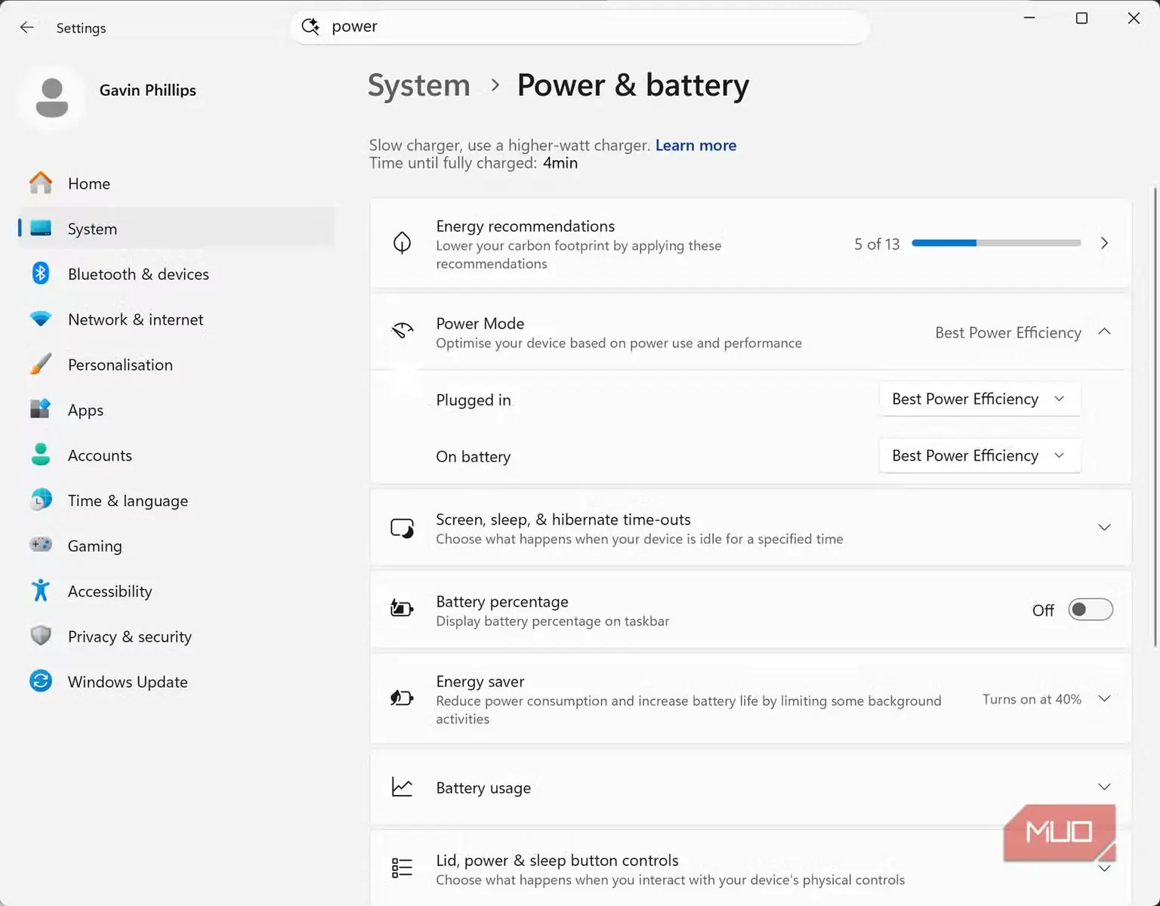1160x906 pixels.
Task: Click the Accounts person icon
Action: [x=41, y=455]
